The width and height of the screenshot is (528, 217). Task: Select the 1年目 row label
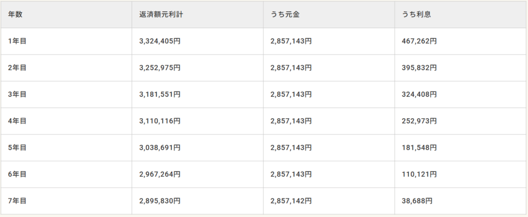tap(17, 41)
